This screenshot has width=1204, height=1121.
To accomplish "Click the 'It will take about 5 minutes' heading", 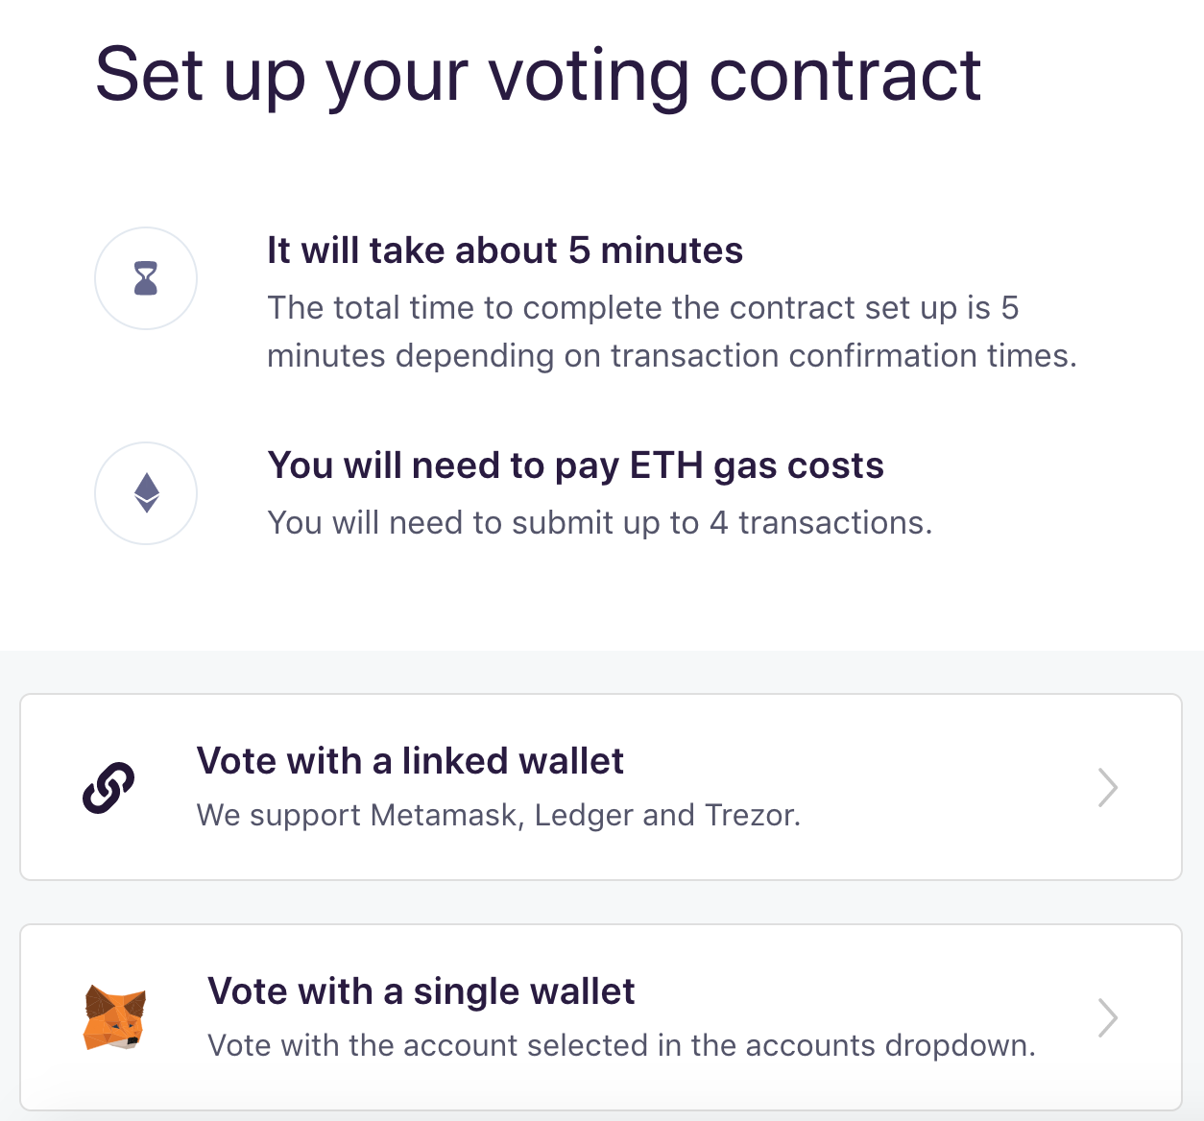I will point(505,250).
